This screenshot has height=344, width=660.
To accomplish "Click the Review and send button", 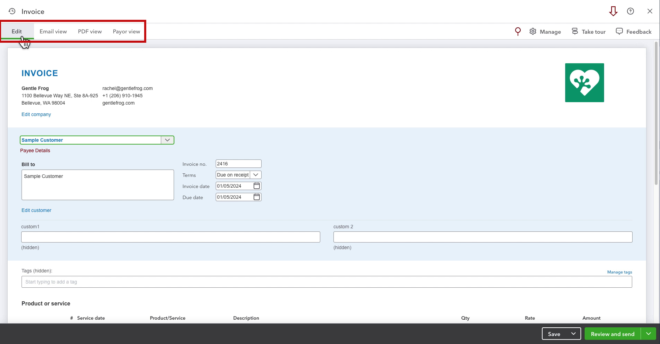I will pos(613,334).
